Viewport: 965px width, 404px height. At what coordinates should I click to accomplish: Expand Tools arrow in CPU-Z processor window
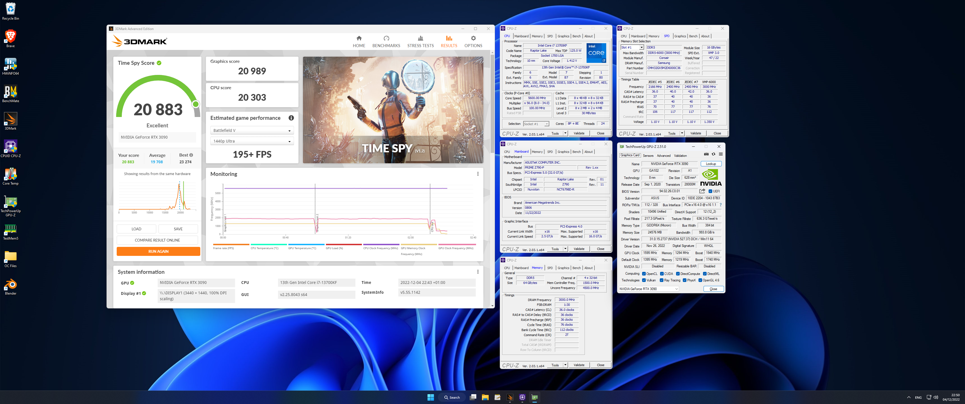click(x=565, y=134)
